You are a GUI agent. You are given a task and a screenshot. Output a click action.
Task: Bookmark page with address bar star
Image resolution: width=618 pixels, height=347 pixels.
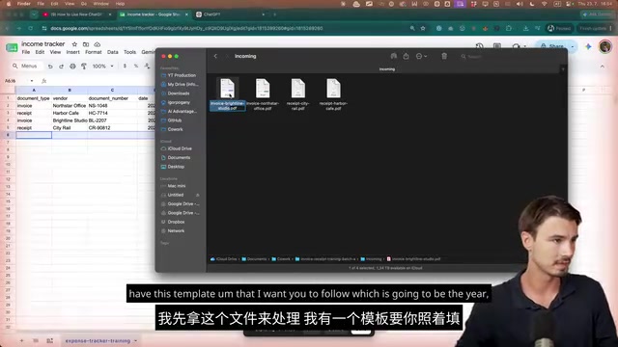coord(423,28)
